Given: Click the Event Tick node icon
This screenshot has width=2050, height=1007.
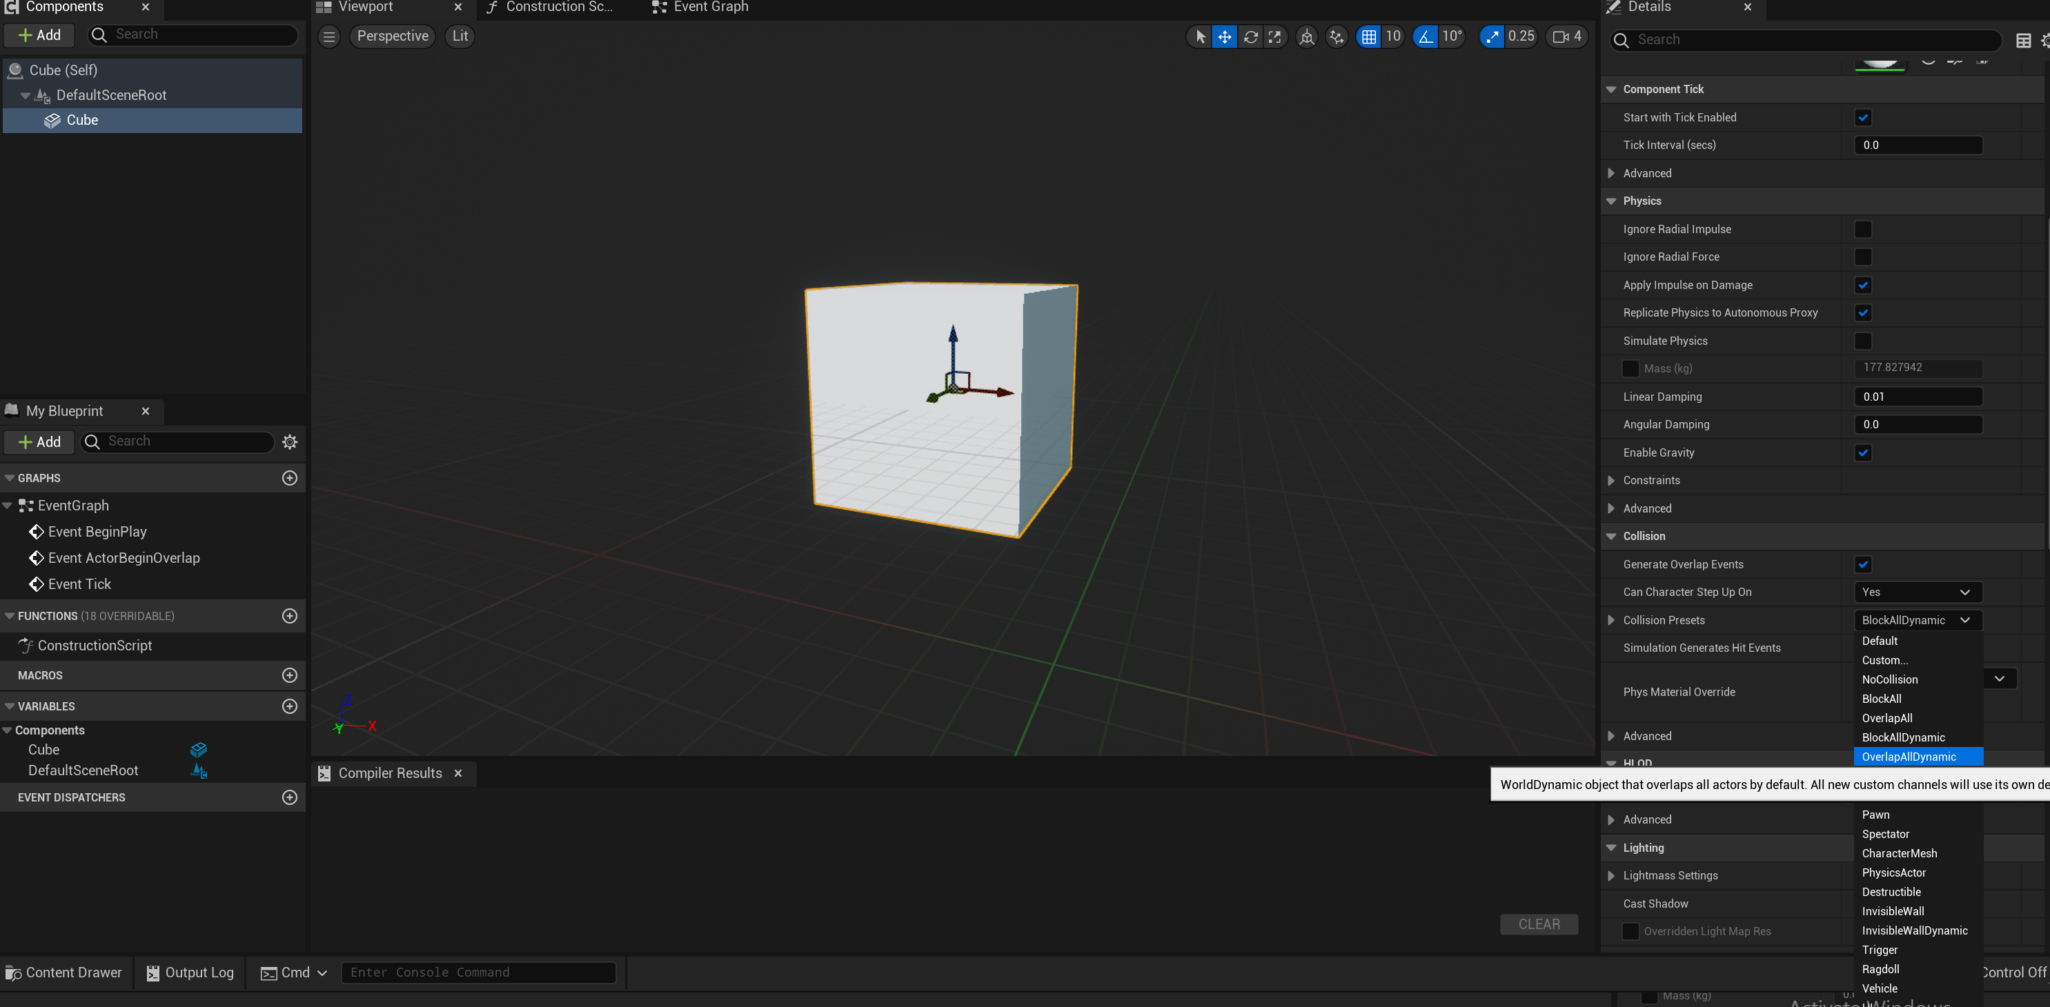Looking at the screenshot, I should (36, 585).
